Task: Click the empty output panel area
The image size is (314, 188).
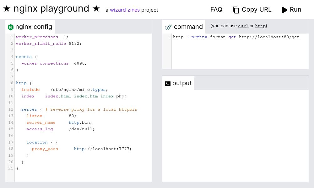Action: (x=235, y=136)
